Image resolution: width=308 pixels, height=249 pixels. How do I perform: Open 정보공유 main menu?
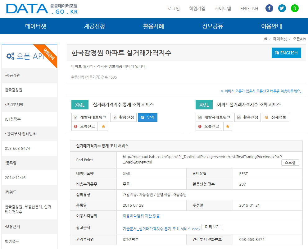(213, 26)
